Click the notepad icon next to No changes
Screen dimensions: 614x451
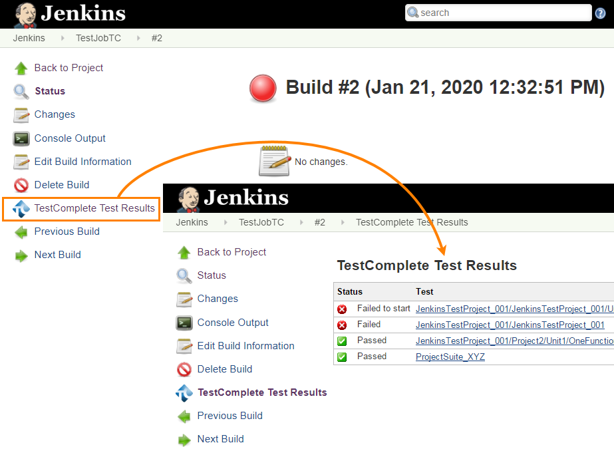275,161
